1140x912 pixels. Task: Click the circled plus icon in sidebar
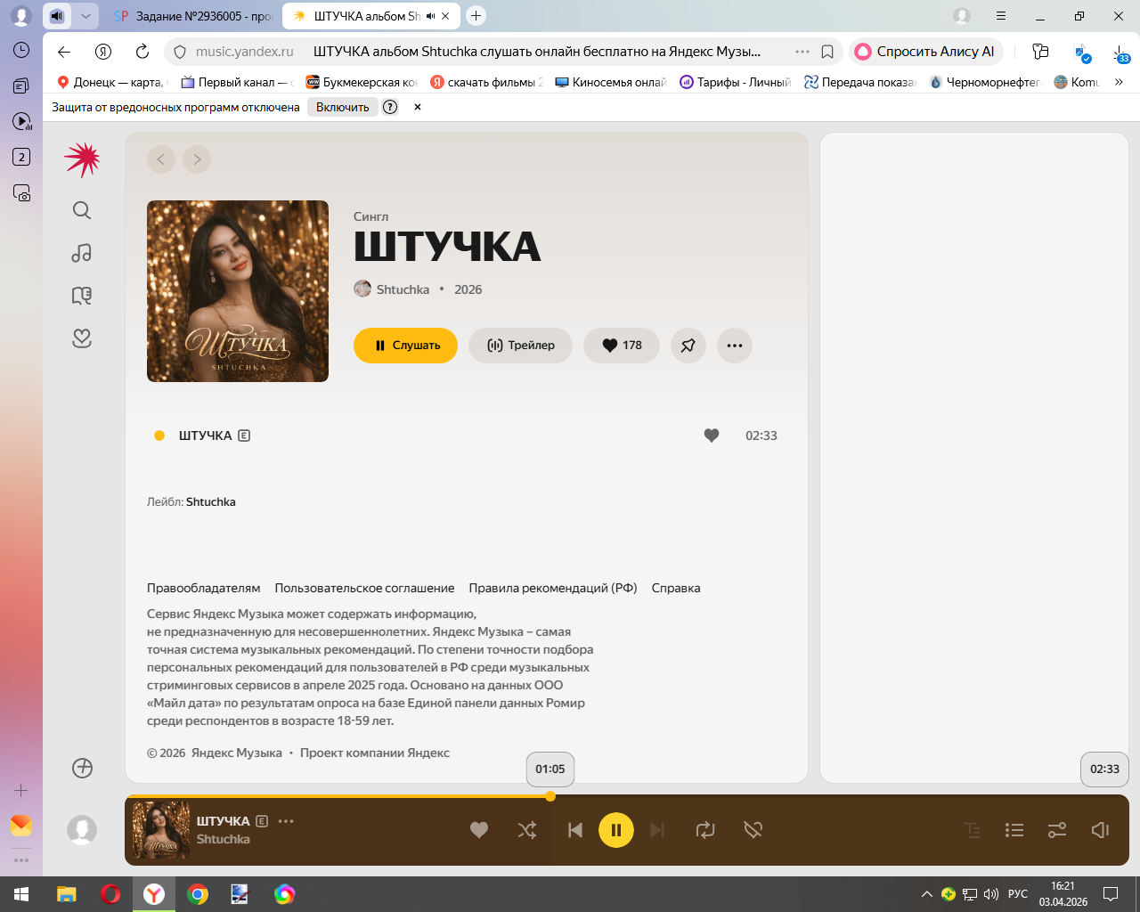82,768
